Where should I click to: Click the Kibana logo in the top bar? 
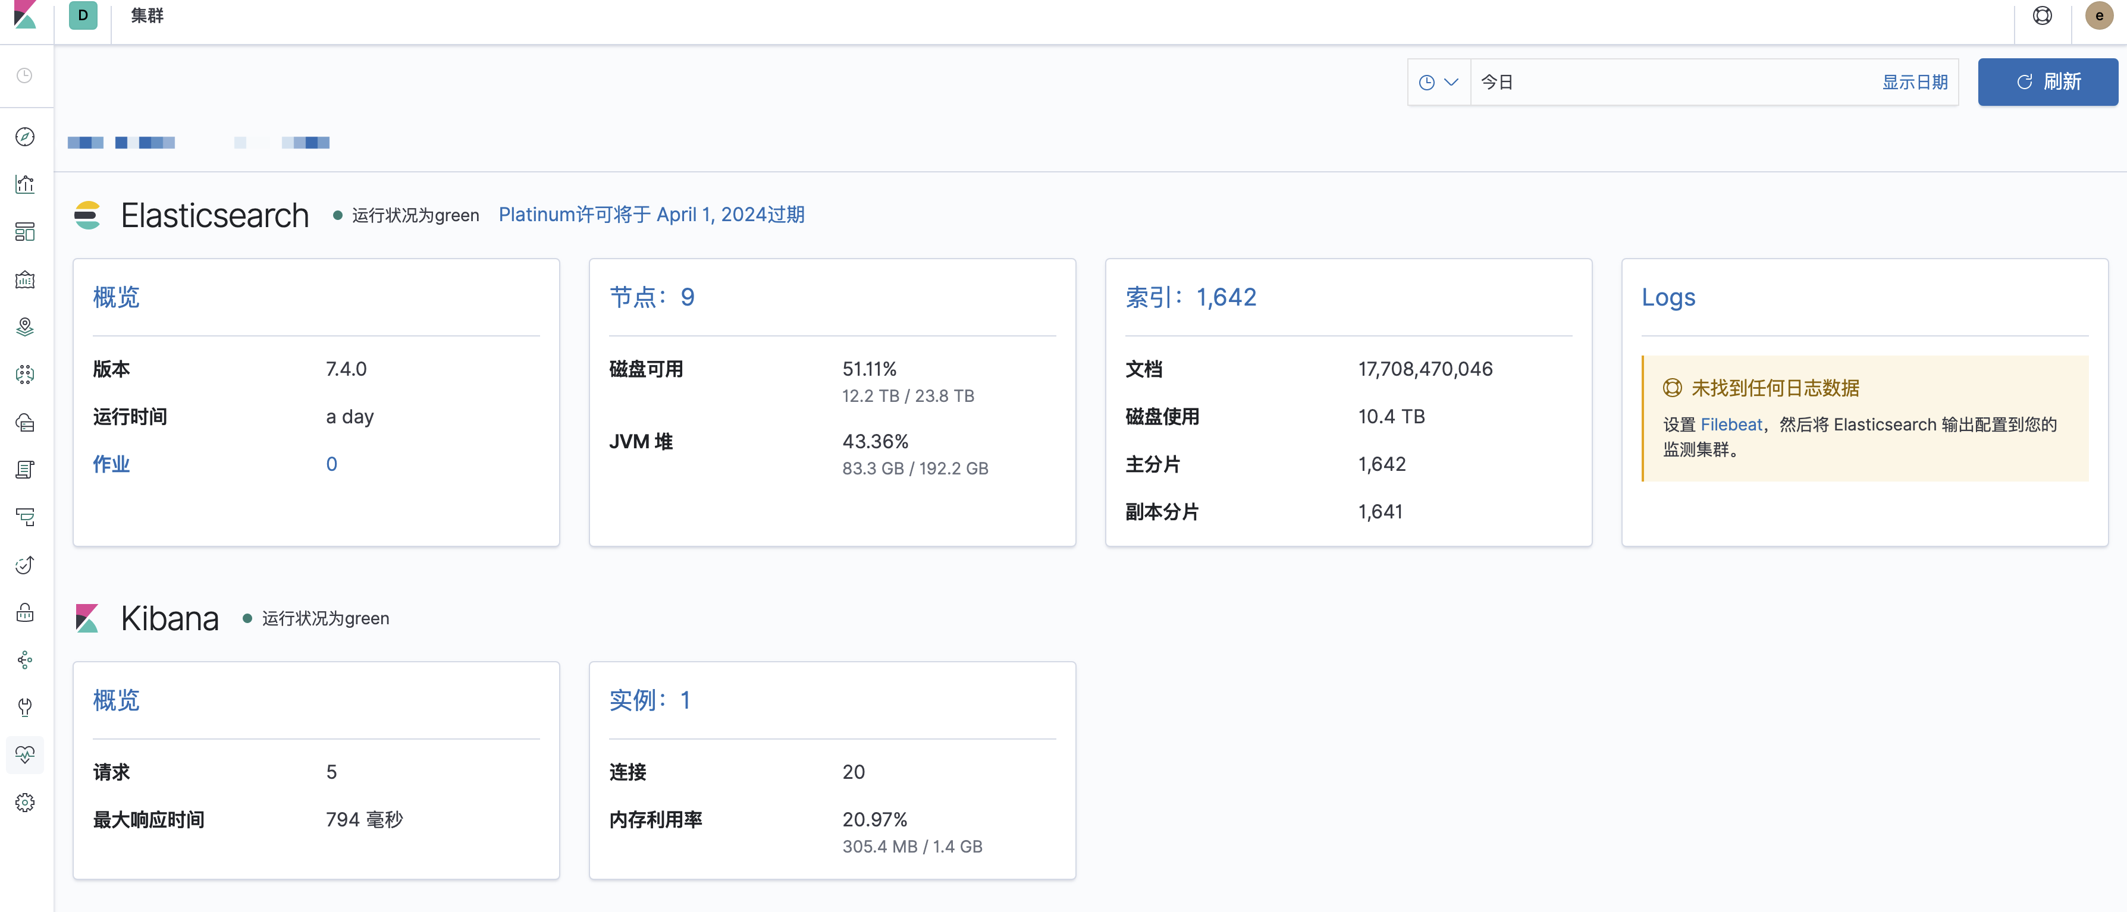pos(25,15)
